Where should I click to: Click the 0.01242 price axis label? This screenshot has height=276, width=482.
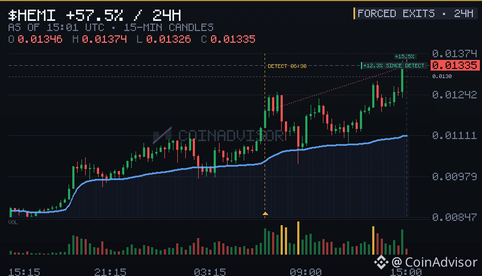455,95
